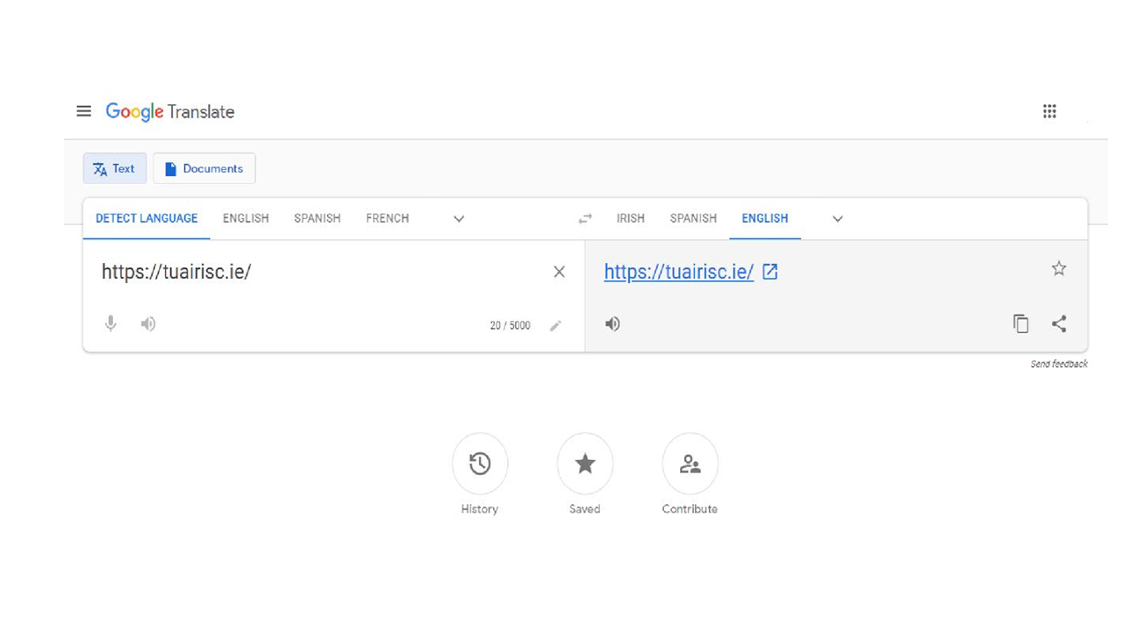Listen to the translated text

point(612,324)
